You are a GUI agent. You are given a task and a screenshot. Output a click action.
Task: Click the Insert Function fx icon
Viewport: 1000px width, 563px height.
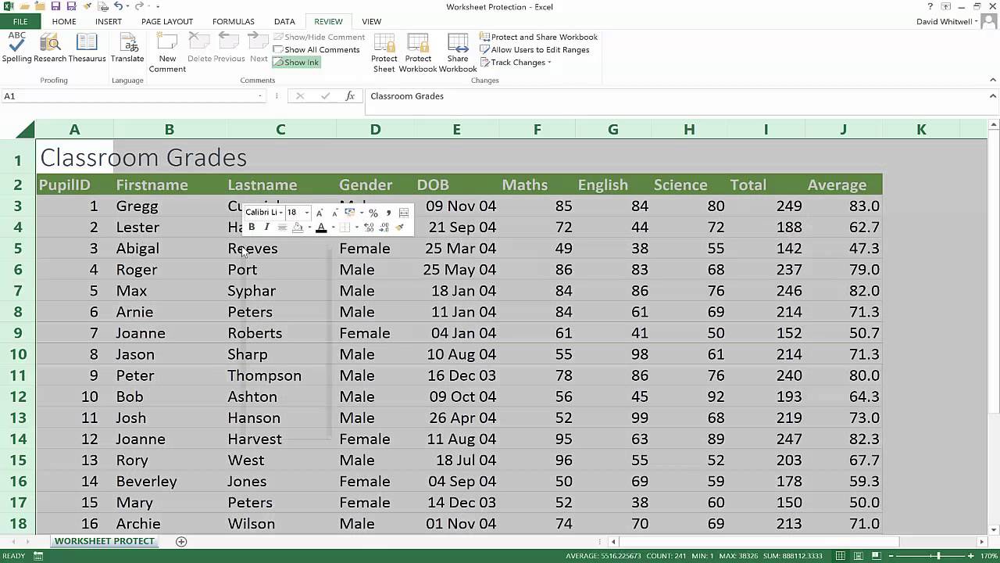(350, 96)
